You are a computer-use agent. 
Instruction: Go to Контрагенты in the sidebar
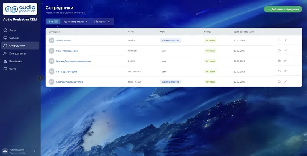(20, 53)
